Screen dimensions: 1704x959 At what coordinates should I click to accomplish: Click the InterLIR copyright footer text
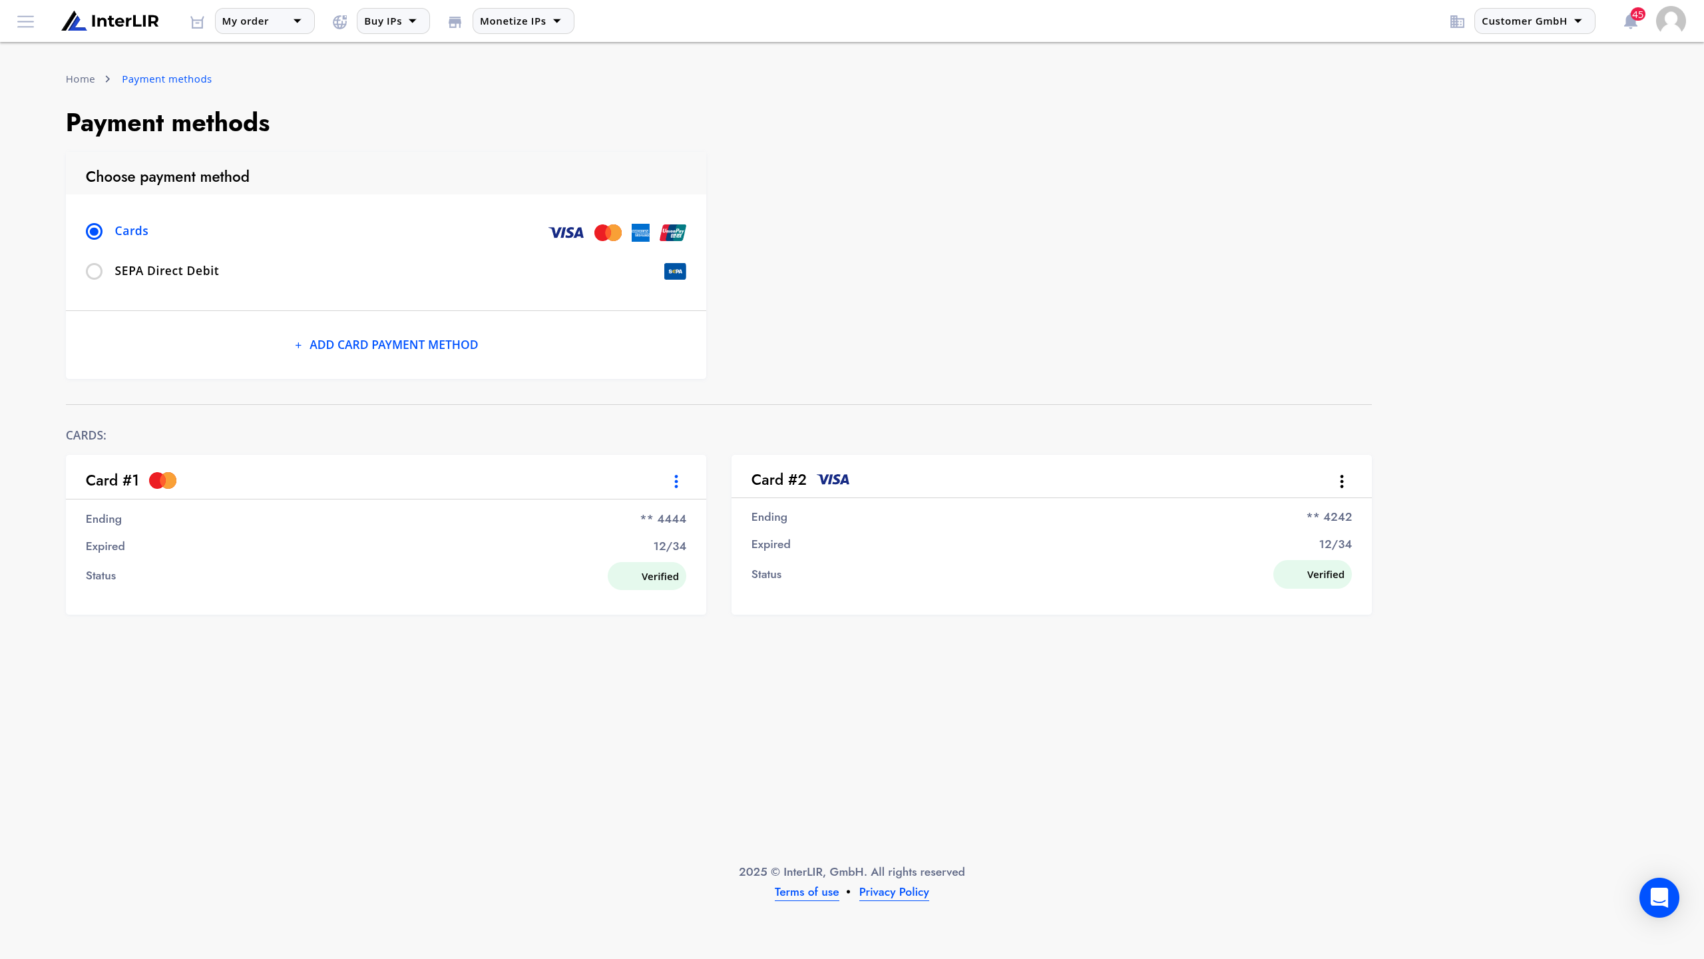point(851,872)
